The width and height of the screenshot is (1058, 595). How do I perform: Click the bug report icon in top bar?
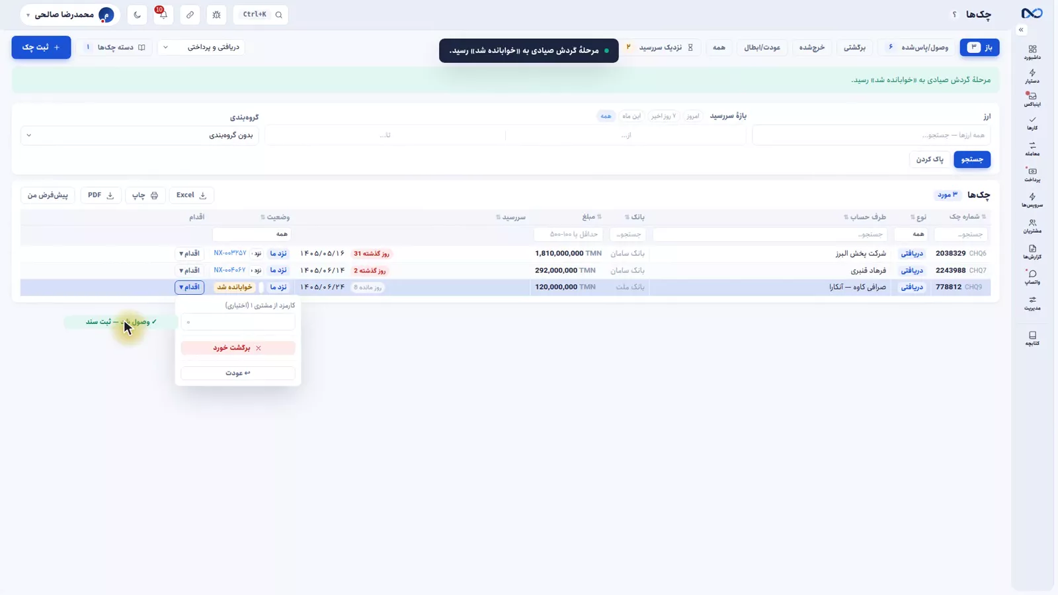[216, 15]
